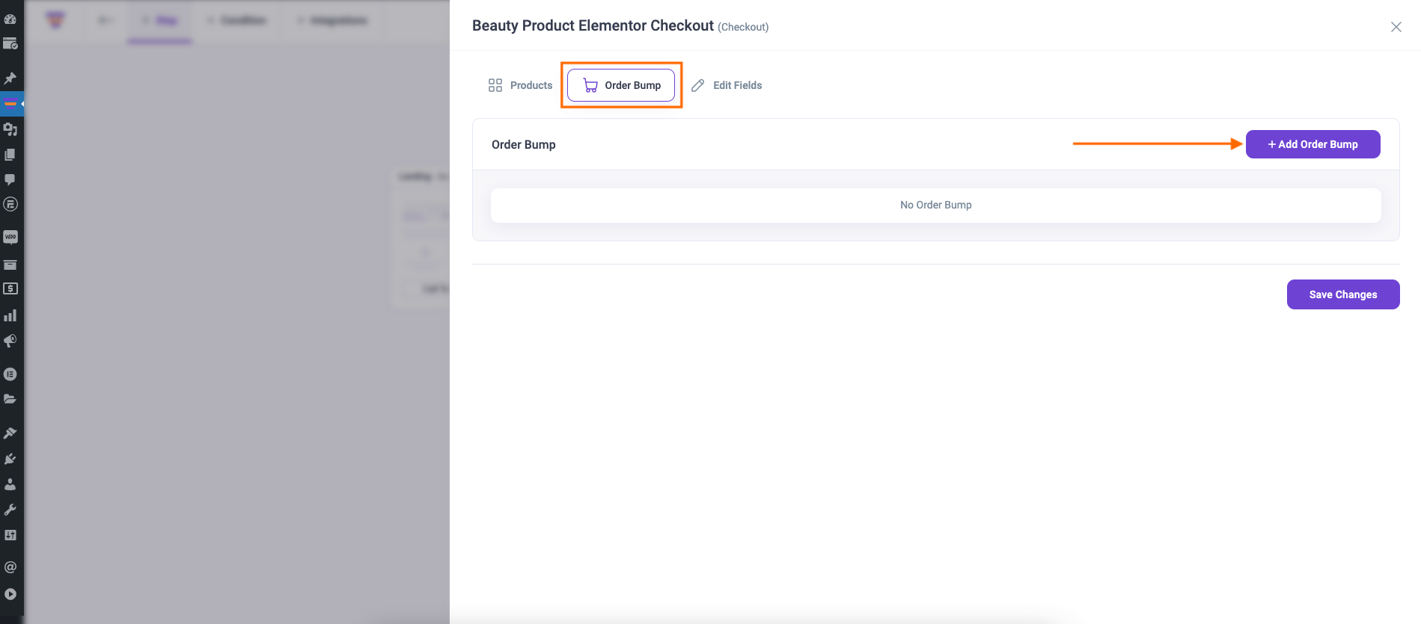This screenshot has width=1421, height=624.
Task: Open Posts via the pushpin icon
Action: (x=10, y=78)
